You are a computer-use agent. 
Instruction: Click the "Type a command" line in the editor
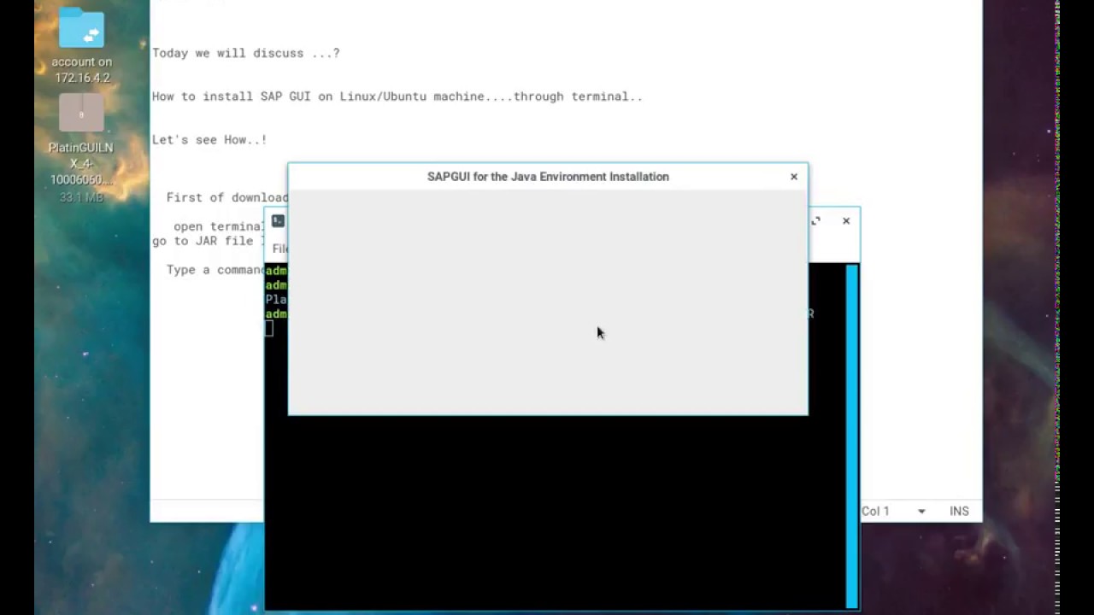click(215, 270)
